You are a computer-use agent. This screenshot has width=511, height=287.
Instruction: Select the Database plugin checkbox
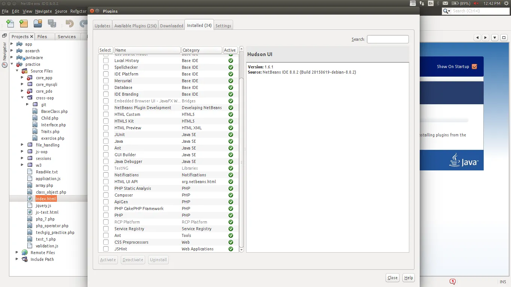point(106,87)
